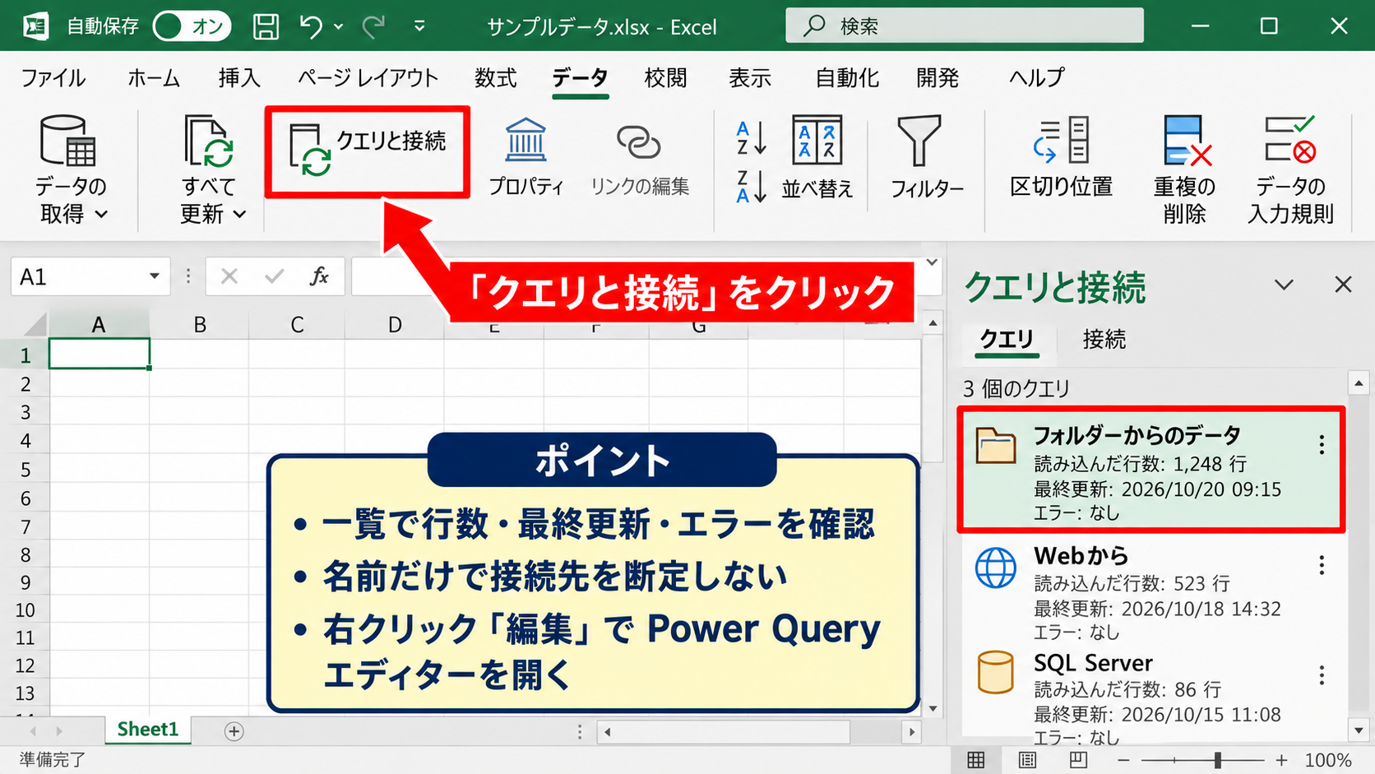The height and width of the screenshot is (774, 1375).
Task: Select the Sheet1 sheet tab
Action: tap(148, 730)
